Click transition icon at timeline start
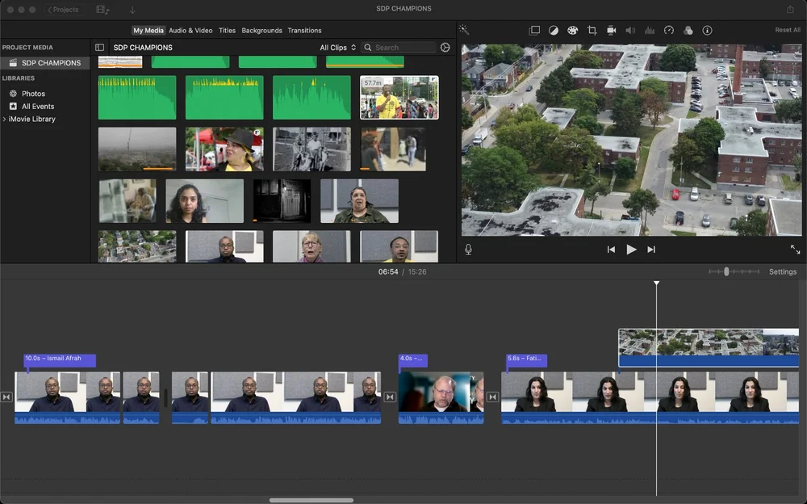 [6, 397]
